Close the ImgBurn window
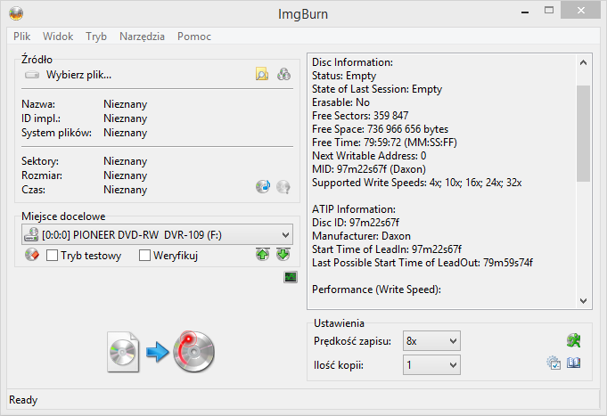Image resolution: width=607 pixels, height=416 pixels. coord(580,11)
